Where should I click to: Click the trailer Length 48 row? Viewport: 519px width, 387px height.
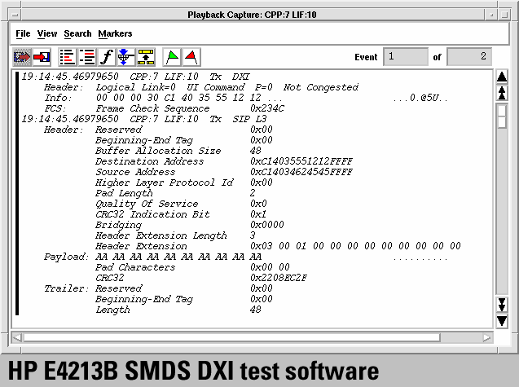click(178, 310)
